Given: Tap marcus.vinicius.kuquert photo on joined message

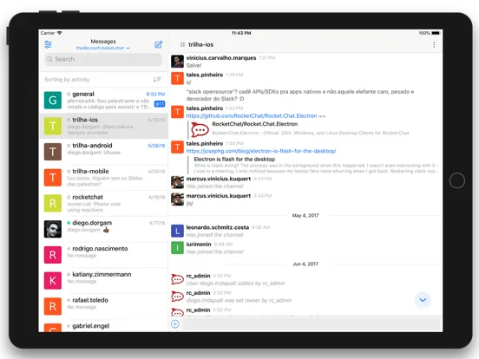Looking at the screenshot, I should coord(177,182).
